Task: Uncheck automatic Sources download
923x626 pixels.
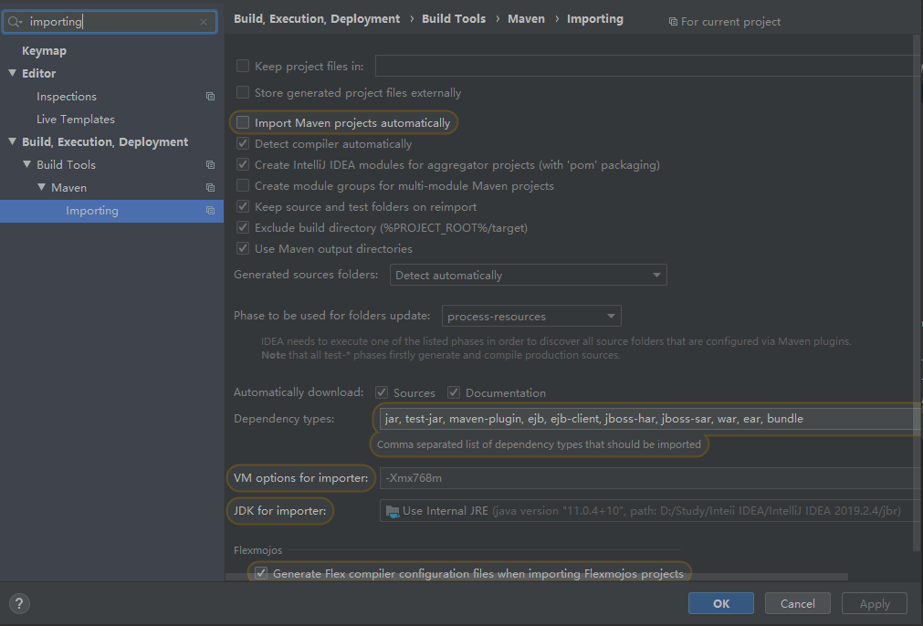Action: click(382, 392)
